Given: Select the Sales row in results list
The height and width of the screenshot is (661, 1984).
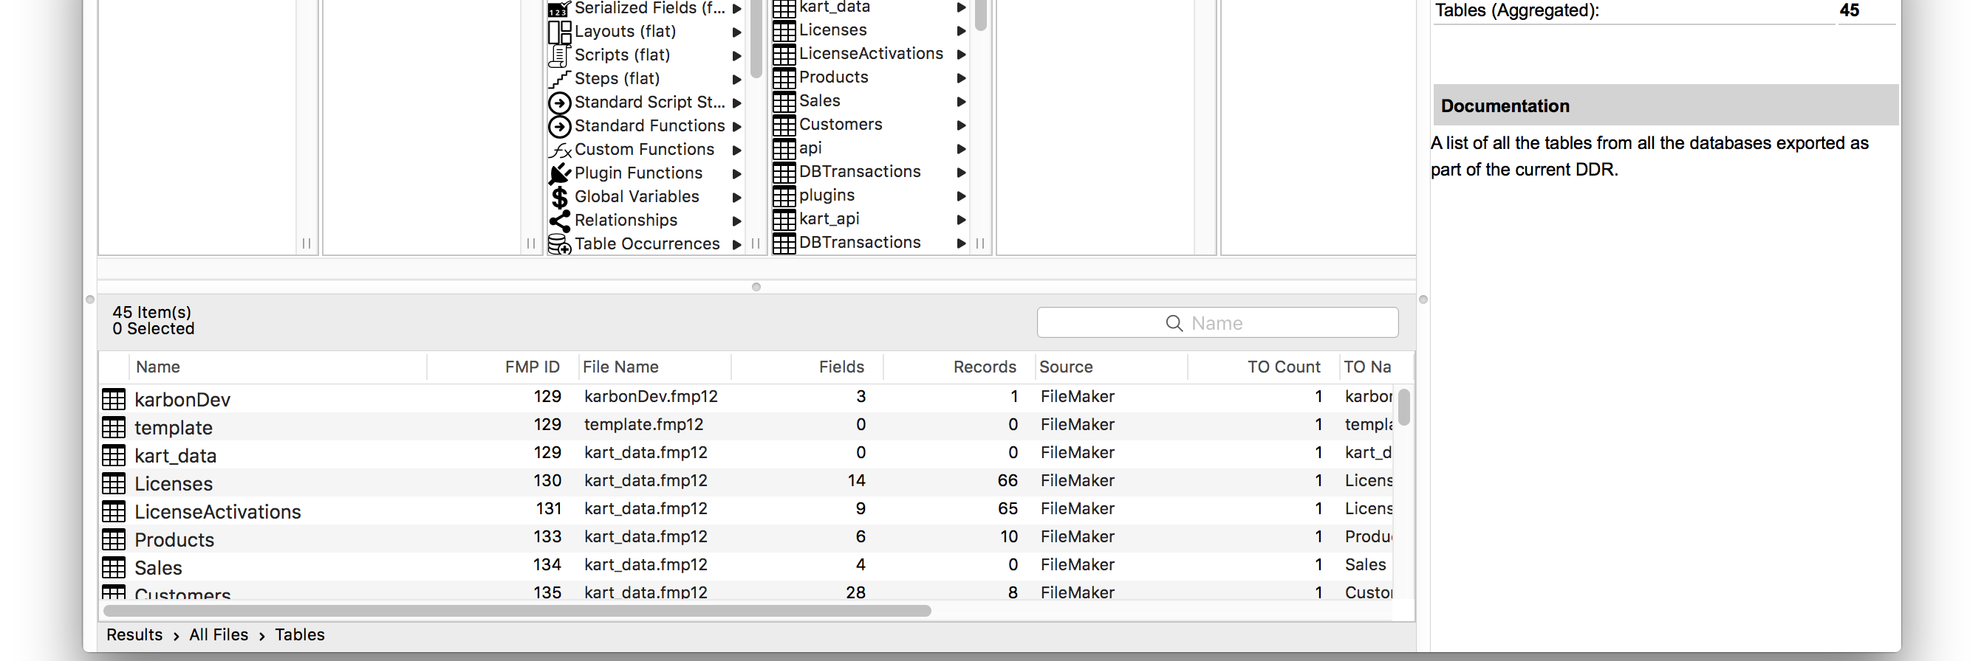Looking at the screenshot, I should click(x=747, y=567).
